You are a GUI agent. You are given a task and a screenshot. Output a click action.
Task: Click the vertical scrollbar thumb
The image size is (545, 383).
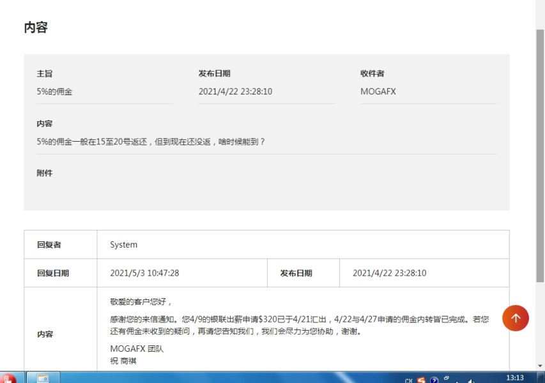tap(540, 156)
